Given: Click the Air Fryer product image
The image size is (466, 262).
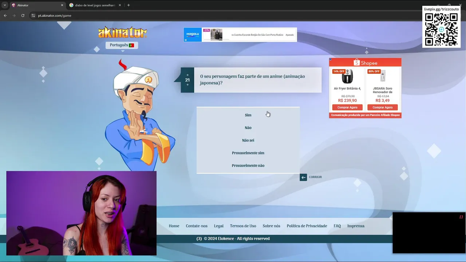Looking at the screenshot, I should tap(347, 76).
